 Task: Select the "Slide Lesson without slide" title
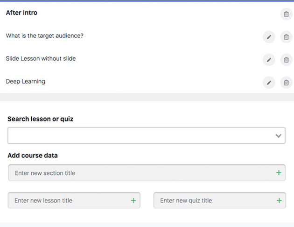tap(41, 59)
